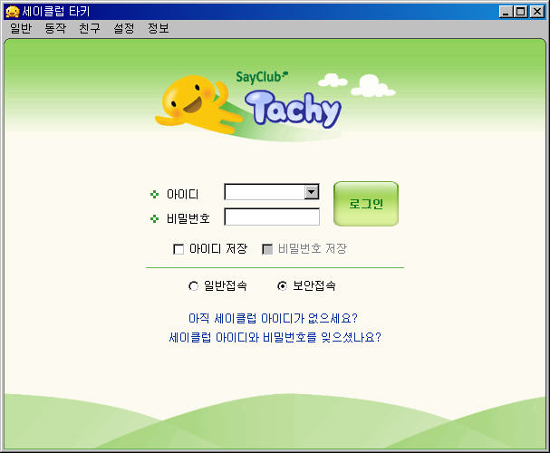This screenshot has height=453, width=550.
Task: Follow the 아직 세이클럽 아이디가 없으세요 link
Action: coord(273,319)
